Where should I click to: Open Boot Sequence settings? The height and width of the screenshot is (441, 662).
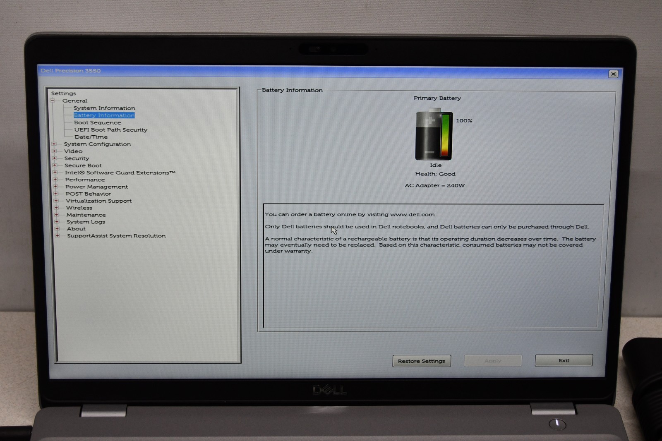click(x=97, y=122)
